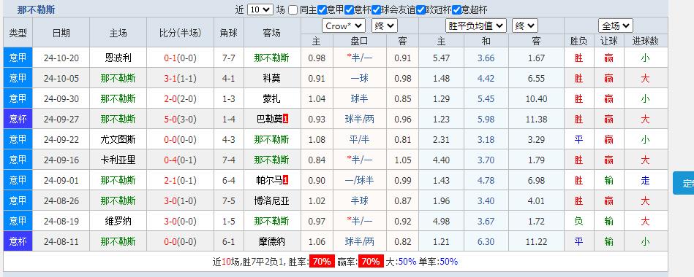Viewport: 694px width, 277px height.
Task: Click 角球 column header
Action: coord(228,33)
